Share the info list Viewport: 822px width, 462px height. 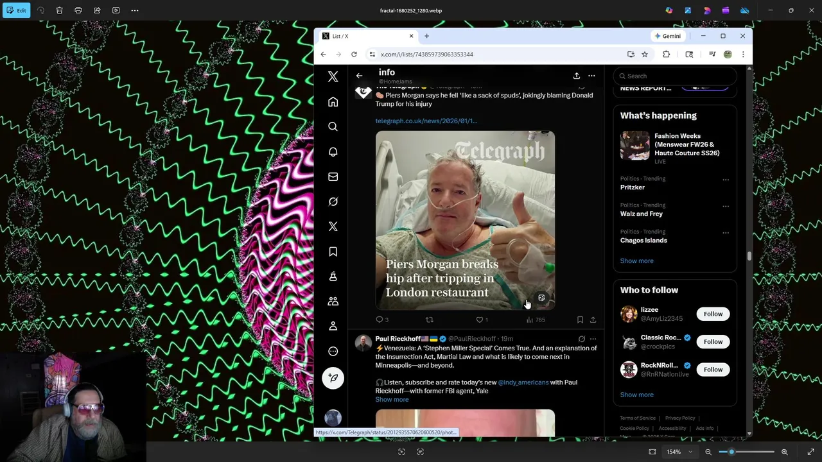576,76
